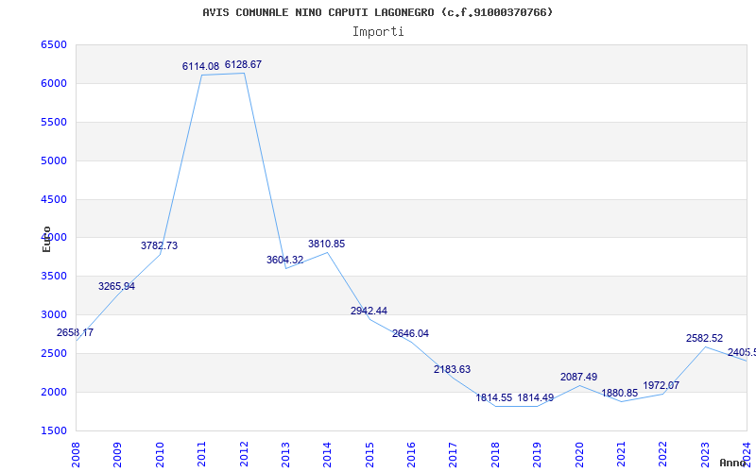
Task: Select the data label 2942.44
Action: [369, 312]
